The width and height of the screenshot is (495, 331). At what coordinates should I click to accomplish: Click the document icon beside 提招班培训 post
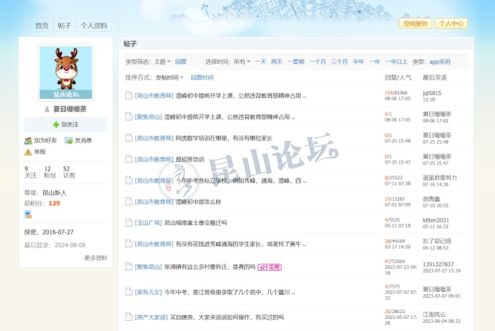(129, 159)
